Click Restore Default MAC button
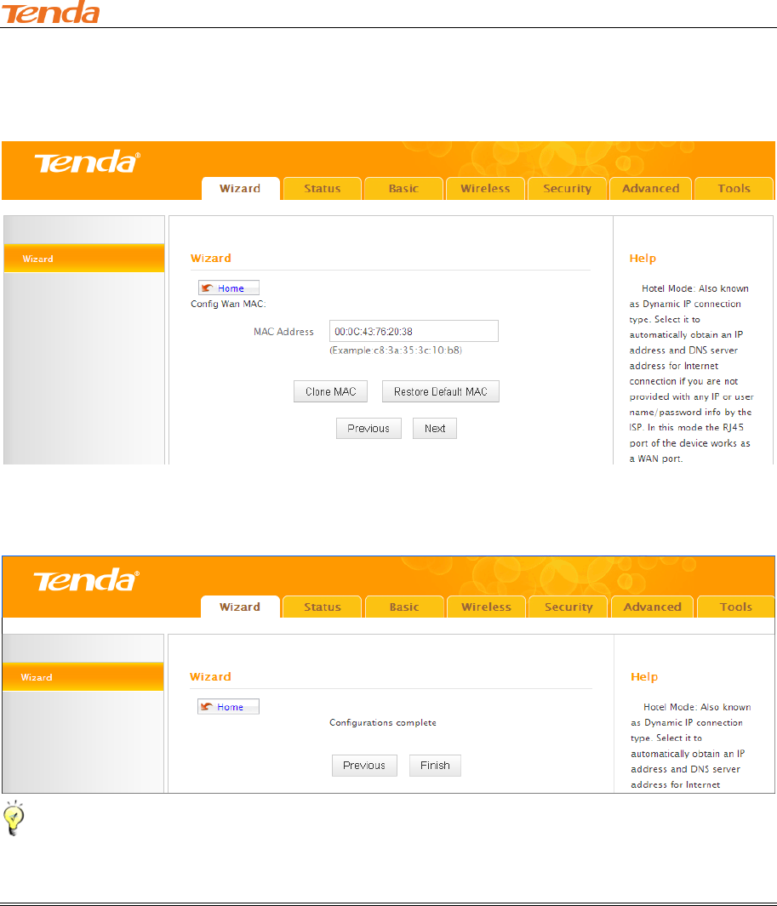Screen dimensions: 777x906 441,391
